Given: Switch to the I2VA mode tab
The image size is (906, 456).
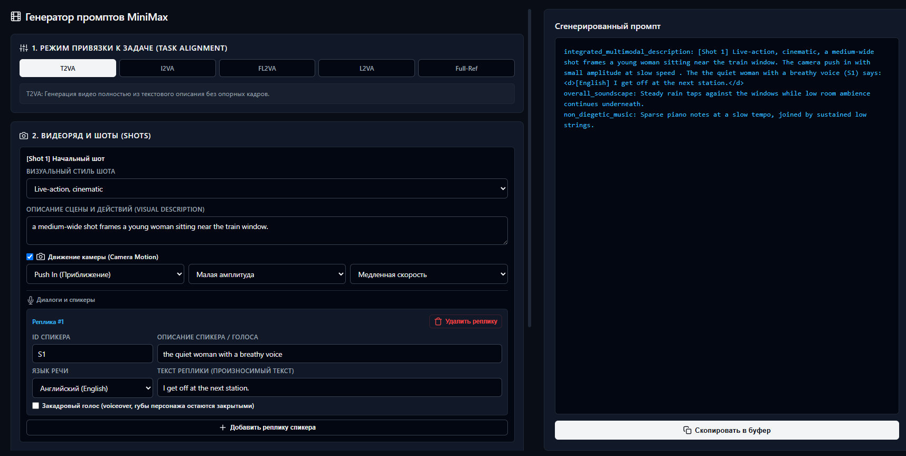Looking at the screenshot, I should point(167,68).
